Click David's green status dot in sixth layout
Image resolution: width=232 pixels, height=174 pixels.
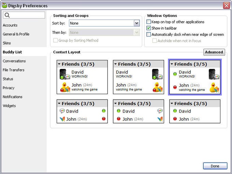click(175, 111)
